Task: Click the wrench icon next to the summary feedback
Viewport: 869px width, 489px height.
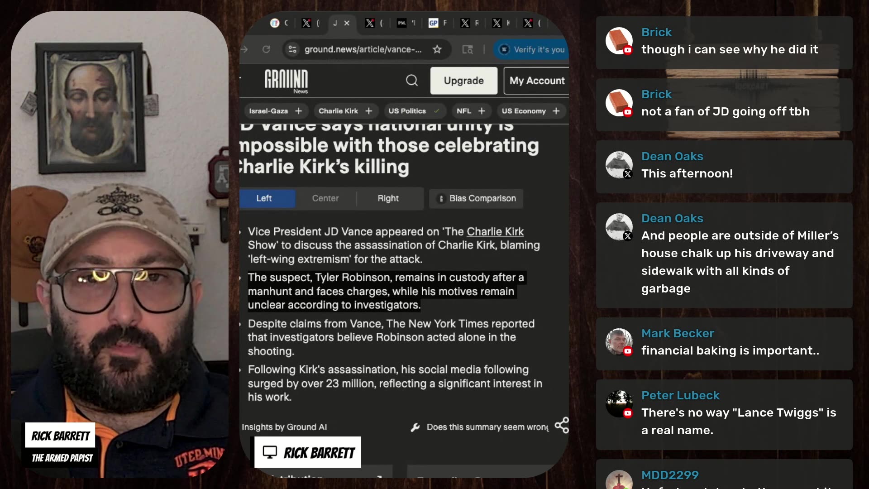Action: (415, 427)
